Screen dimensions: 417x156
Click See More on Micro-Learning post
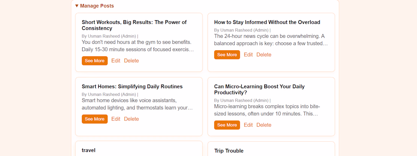(x=227, y=125)
